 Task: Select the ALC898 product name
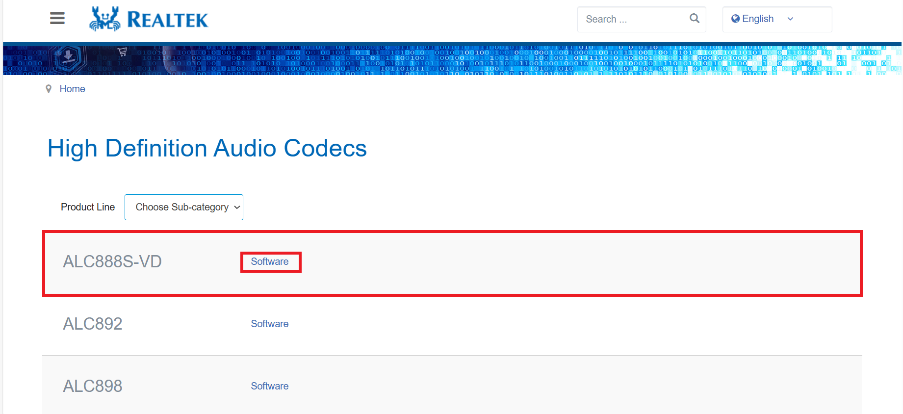[x=93, y=386]
